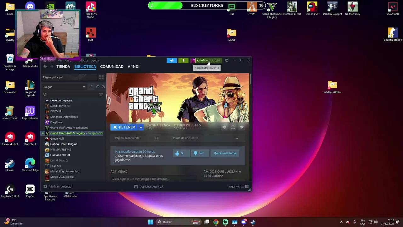Screen dimensions: 403x227
Task: Open the advanced library filter options icon
Action: [x=101, y=95]
